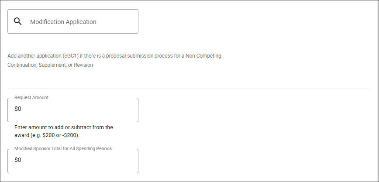This screenshot has width=379, height=182.
Task: Click the word "Supplement" in the description
Action: click(x=52, y=65)
